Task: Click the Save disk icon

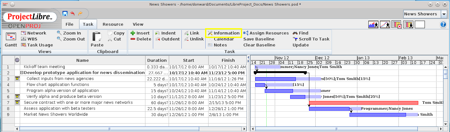Action: [65, 13]
